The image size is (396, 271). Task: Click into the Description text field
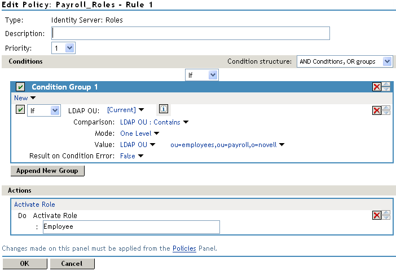click(x=191, y=34)
